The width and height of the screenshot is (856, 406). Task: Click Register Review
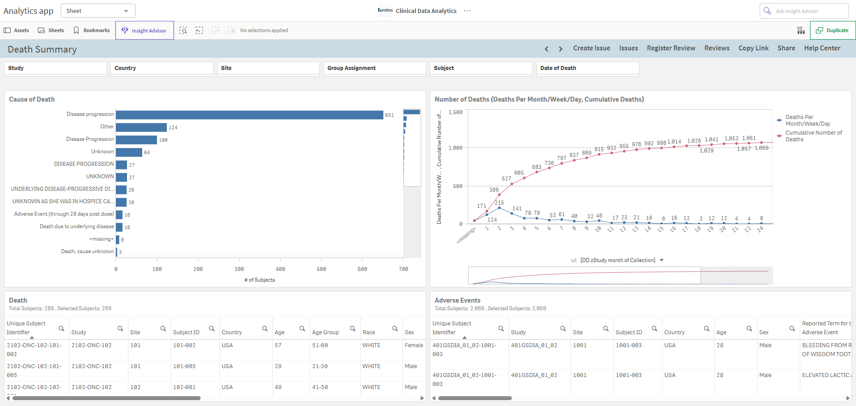coord(671,48)
